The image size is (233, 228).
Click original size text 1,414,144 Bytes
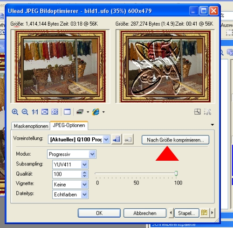pos(42,24)
